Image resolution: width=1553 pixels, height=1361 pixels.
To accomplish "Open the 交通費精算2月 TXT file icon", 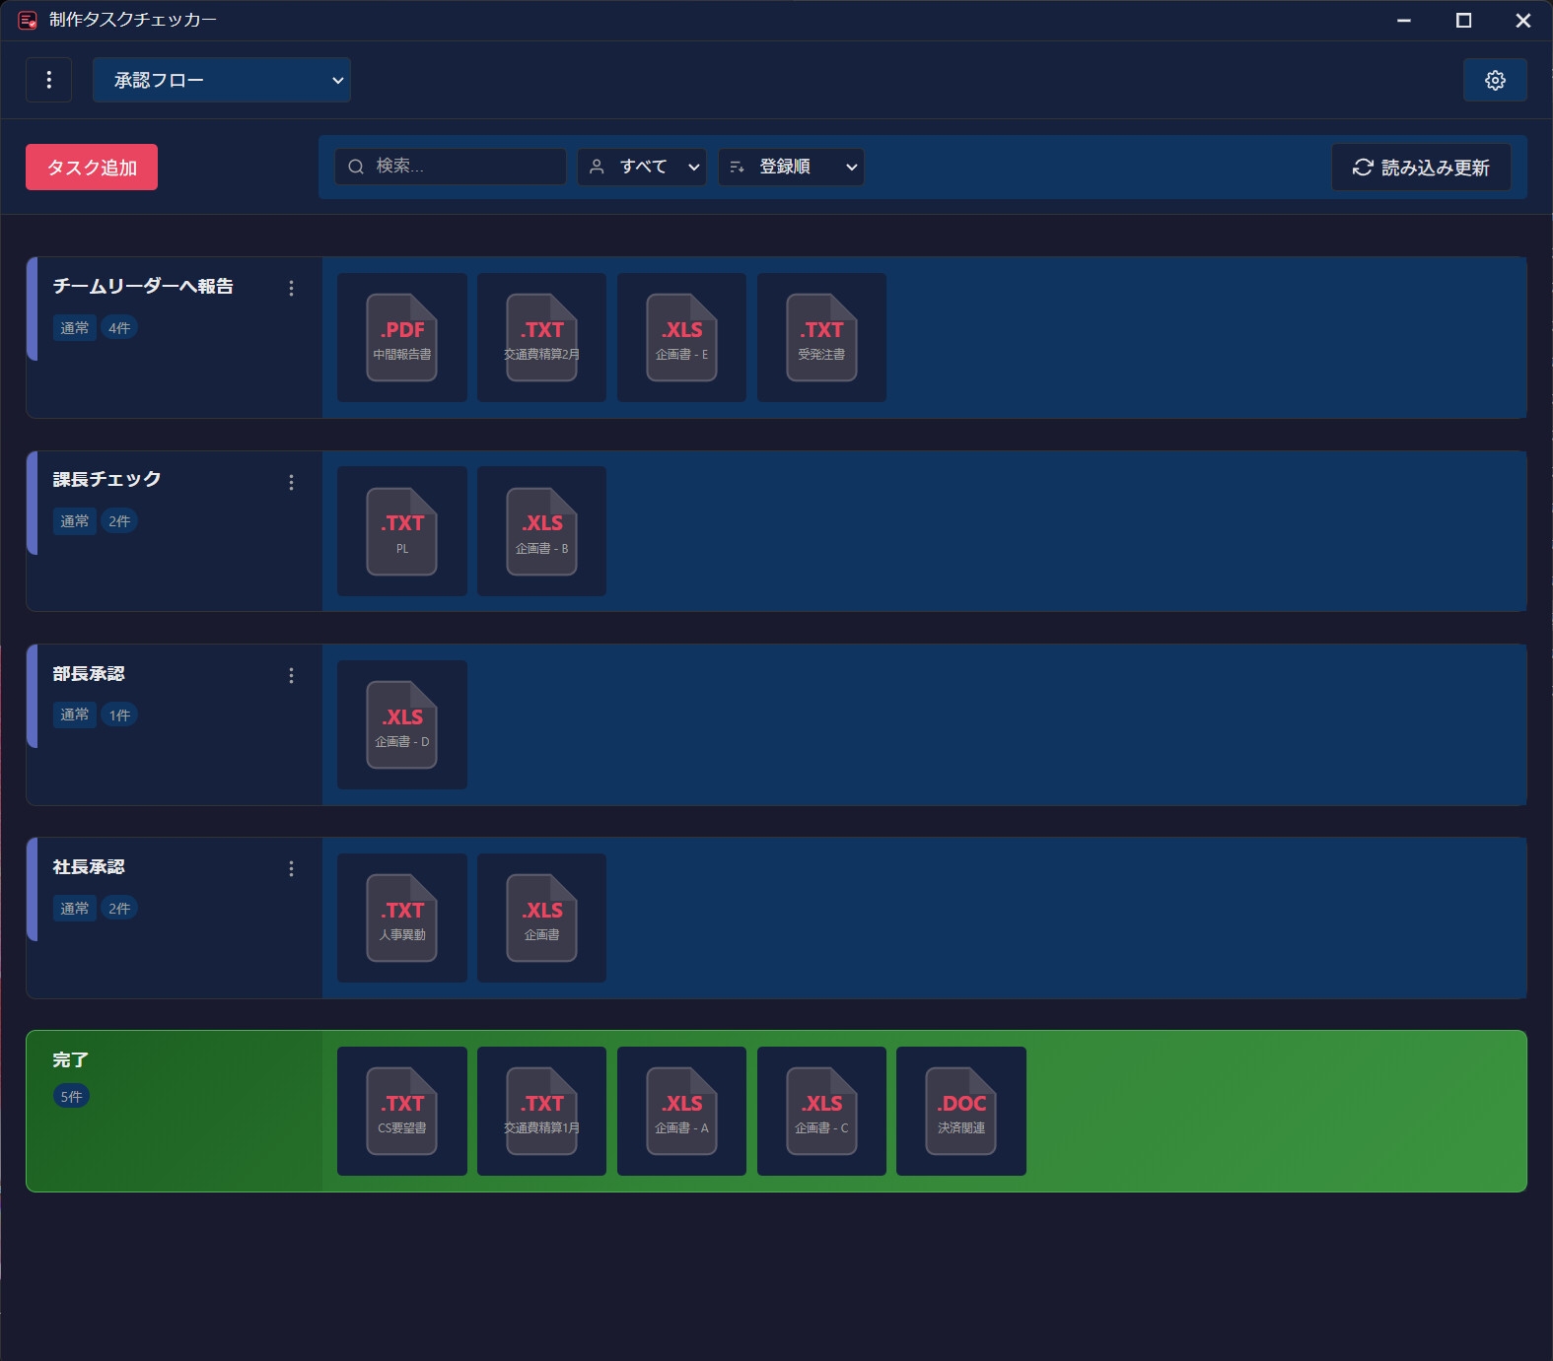I will [x=541, y=337].
